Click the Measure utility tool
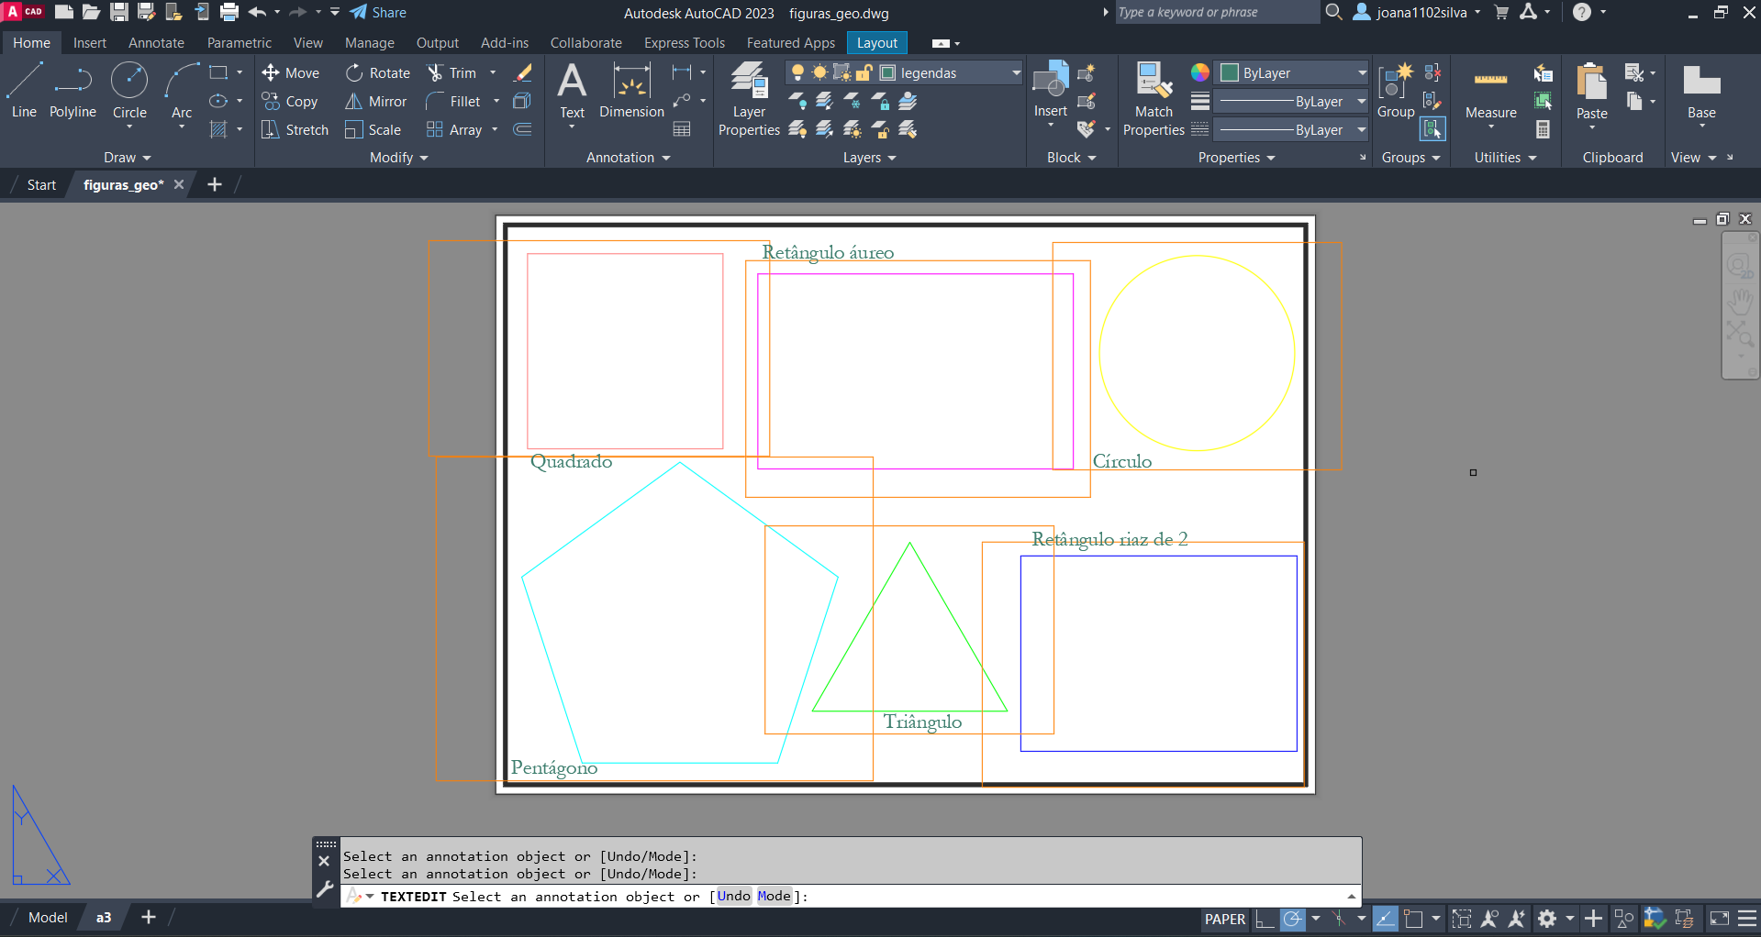The width and height of the screenshot is (1761, 937). pyautogui.click(x=1490, y=92)
